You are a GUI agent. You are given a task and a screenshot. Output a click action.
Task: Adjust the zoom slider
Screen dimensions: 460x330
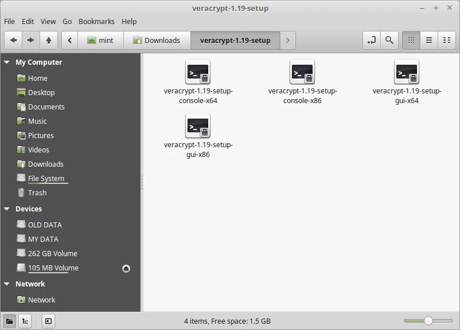click(427, 321)
